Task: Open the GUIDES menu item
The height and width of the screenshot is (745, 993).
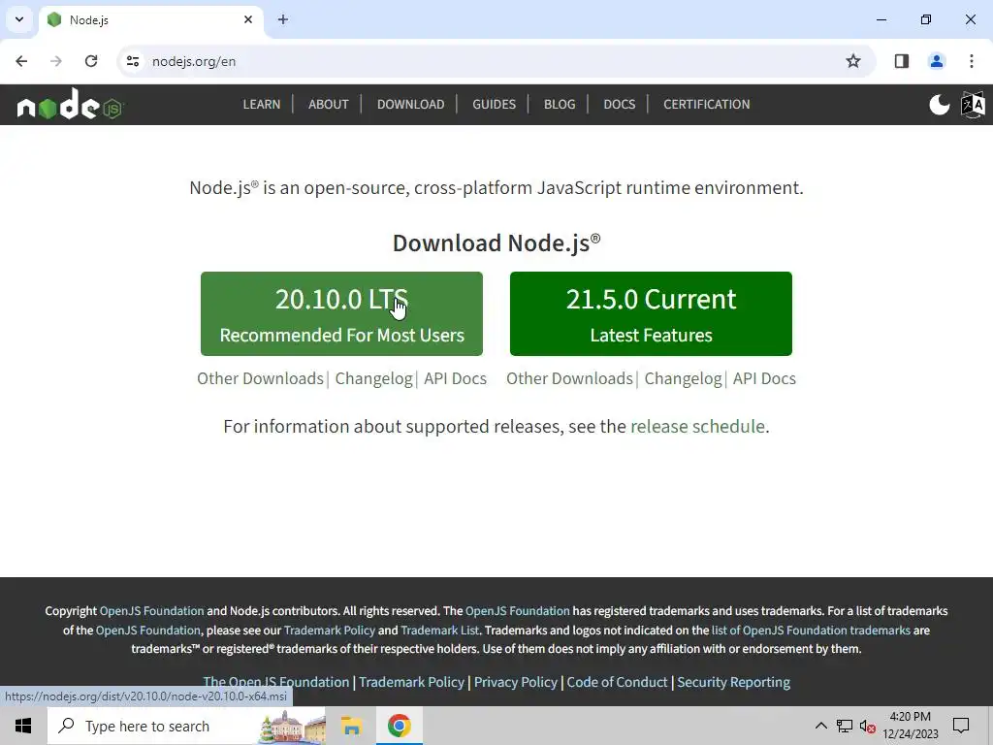Action: 494,104
